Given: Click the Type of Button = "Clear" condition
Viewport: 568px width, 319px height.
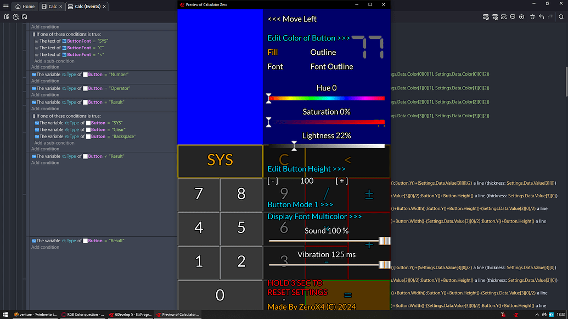Looking at the screenshot, I should tap(80, 130).
